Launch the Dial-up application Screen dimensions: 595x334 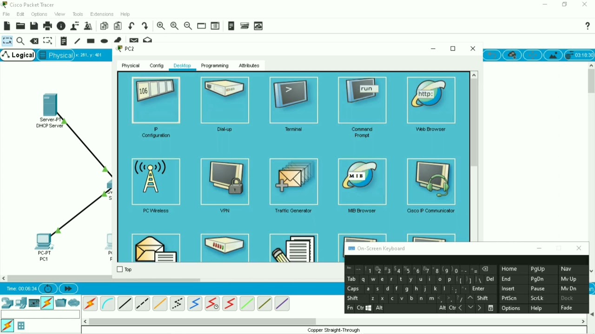tap(225, 101)
